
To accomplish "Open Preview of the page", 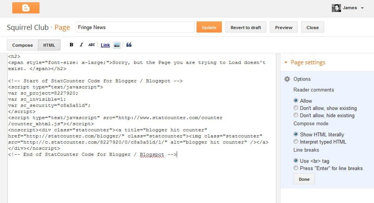I will (283, 27).
